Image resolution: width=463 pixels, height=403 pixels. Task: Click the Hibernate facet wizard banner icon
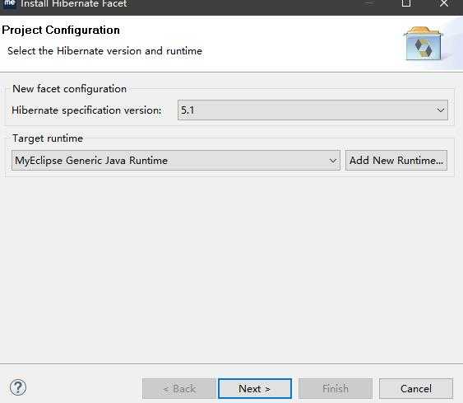(x=423, y=44)
